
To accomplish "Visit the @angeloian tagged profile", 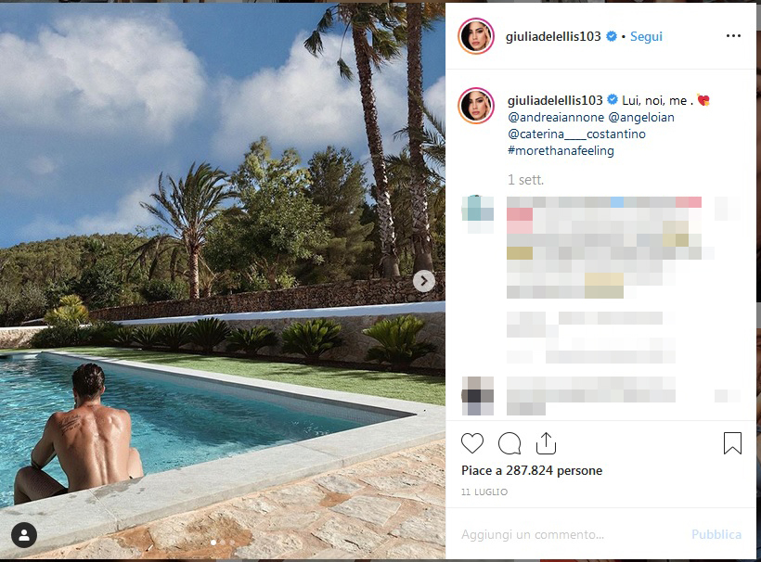I will pos(641,118).
